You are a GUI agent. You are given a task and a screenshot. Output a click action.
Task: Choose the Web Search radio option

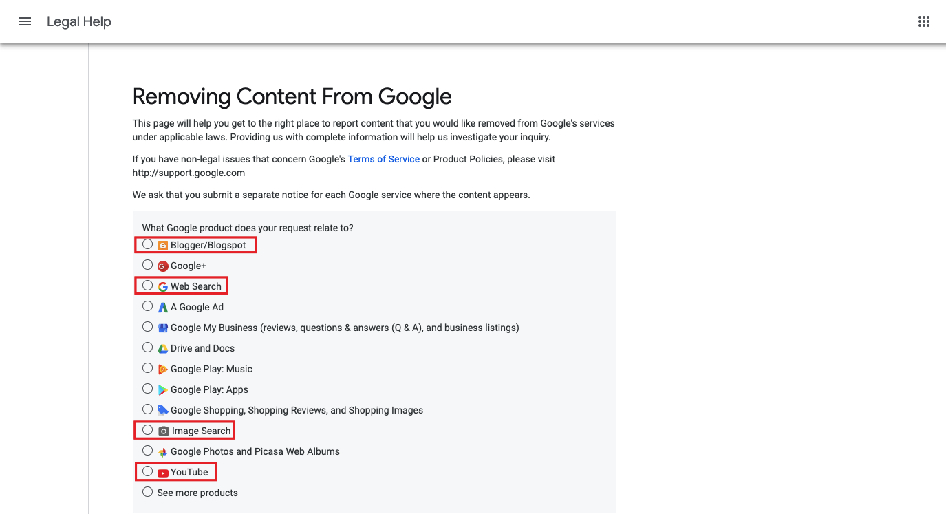point(147,286)
